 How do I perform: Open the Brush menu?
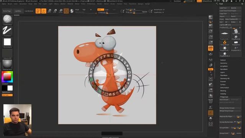point(10,4)
